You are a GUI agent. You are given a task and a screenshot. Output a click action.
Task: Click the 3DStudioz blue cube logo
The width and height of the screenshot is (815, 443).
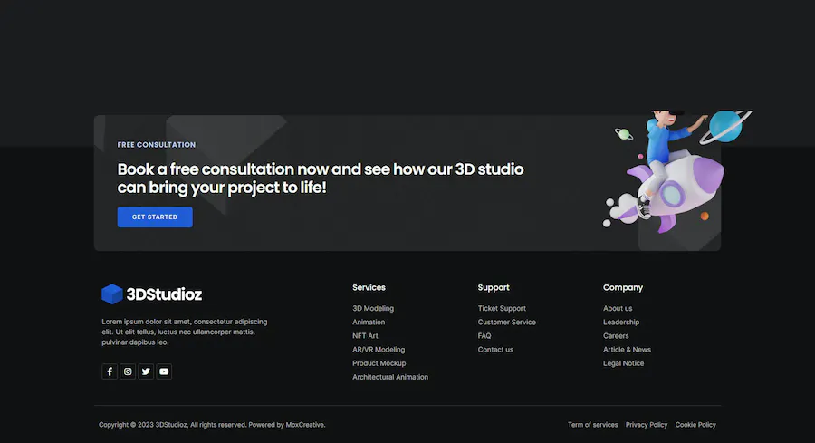[112, 294]
